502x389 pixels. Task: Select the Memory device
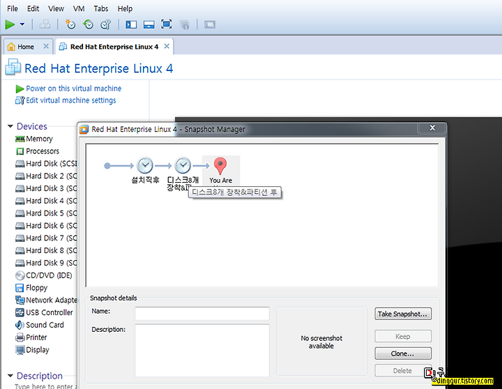(x=34, y=139)
